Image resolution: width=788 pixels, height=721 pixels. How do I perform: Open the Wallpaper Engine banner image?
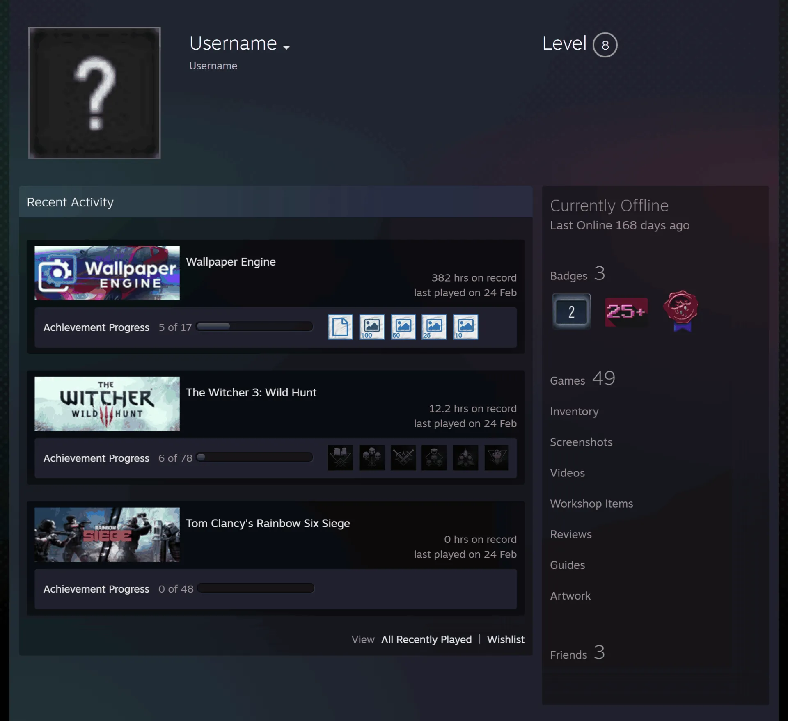pos(107,273)
